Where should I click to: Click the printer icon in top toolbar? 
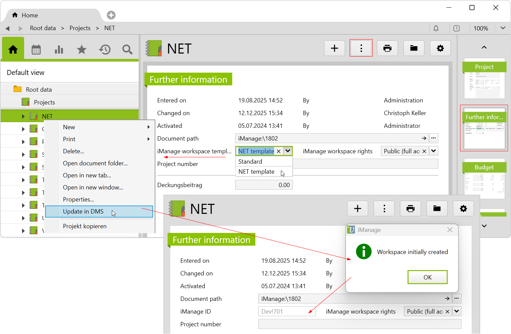tap(387, 48)
